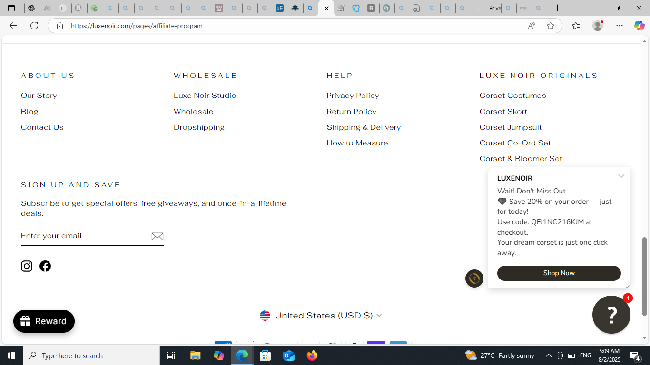Open the Copilot sidebar icon
This screenshot has width=650, height=365.
click(x=640, y=26)
